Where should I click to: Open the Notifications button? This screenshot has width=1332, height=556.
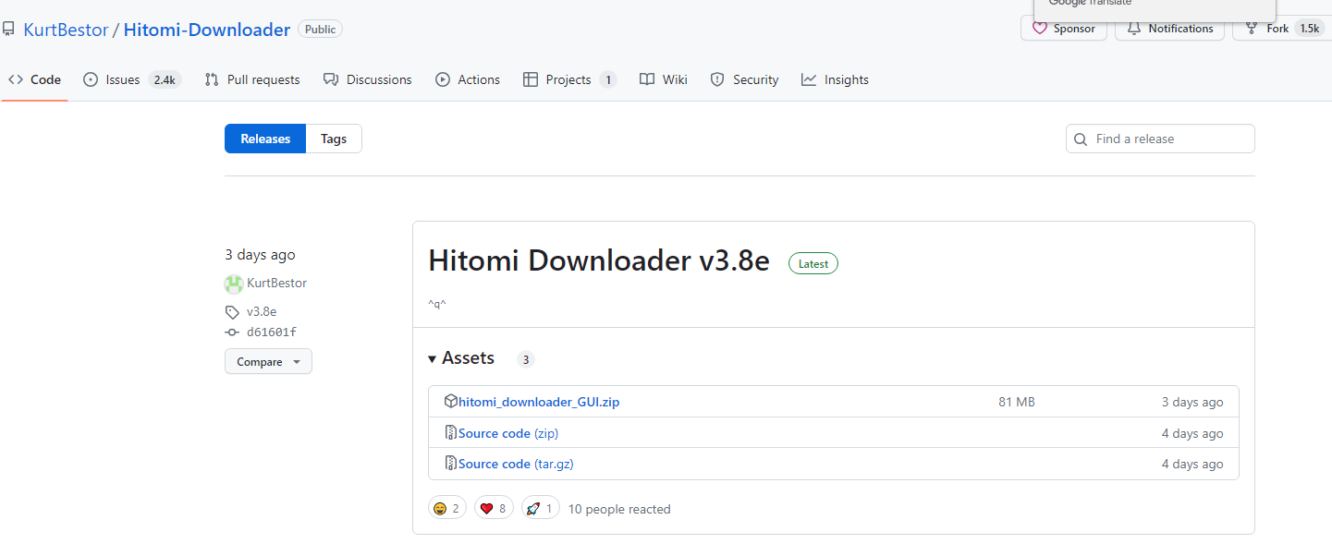[1169, 29]
